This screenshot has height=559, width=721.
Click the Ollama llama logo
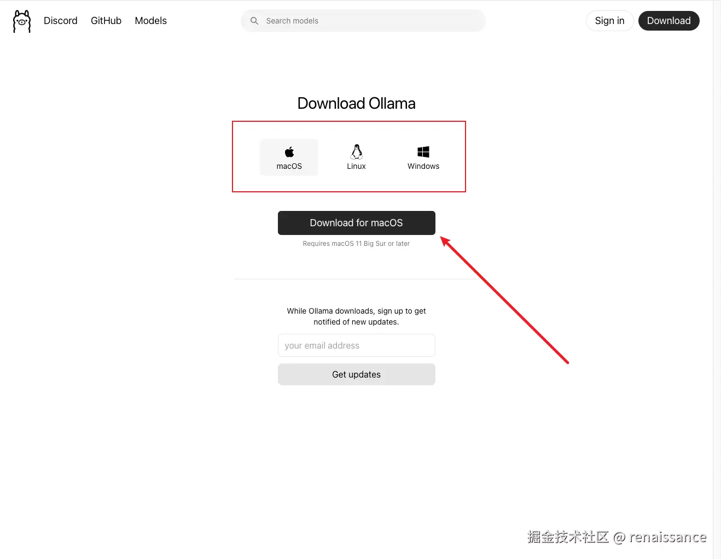point(22,21)
